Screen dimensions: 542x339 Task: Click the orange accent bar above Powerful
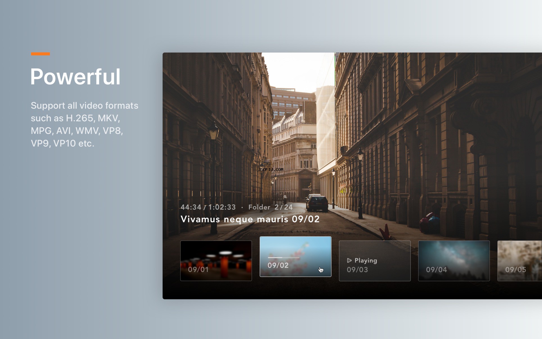click(40, 54)
